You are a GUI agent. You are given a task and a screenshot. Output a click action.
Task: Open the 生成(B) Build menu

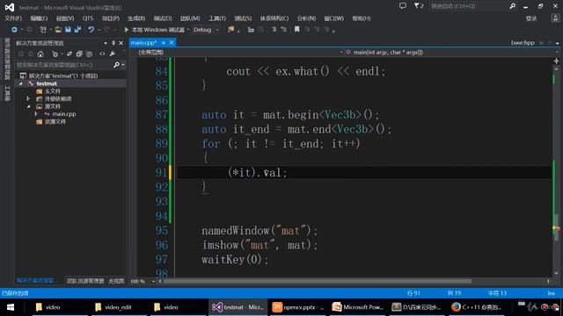click(136, 18)
